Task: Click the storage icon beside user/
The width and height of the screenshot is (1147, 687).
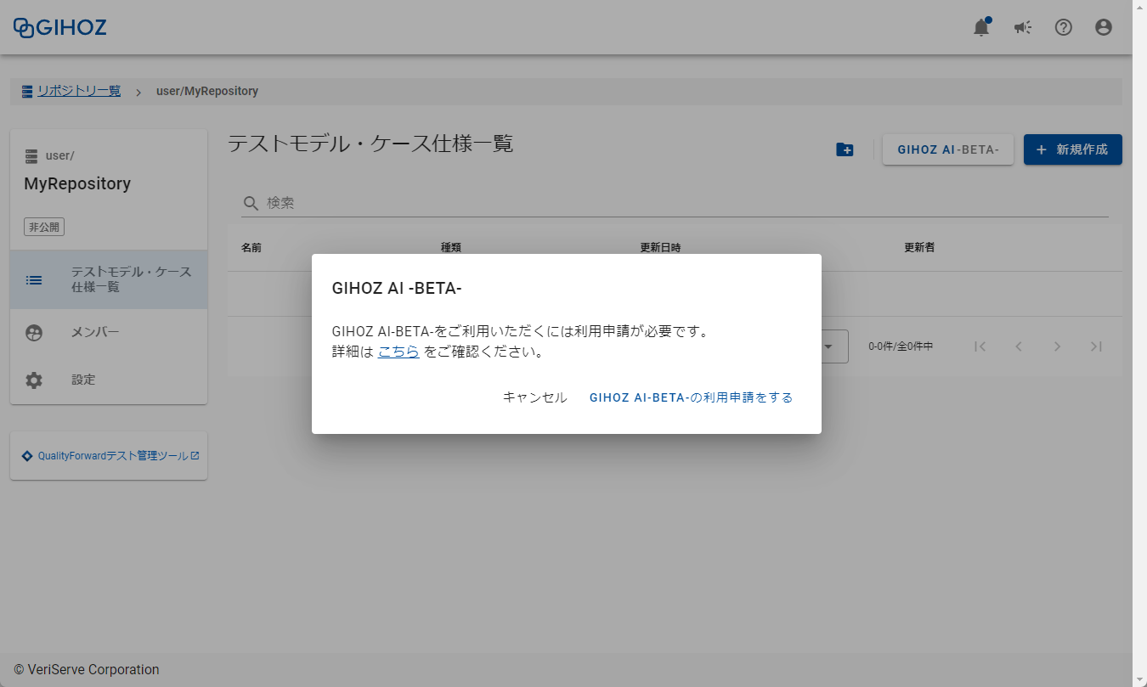Action: tap(31, 156)
